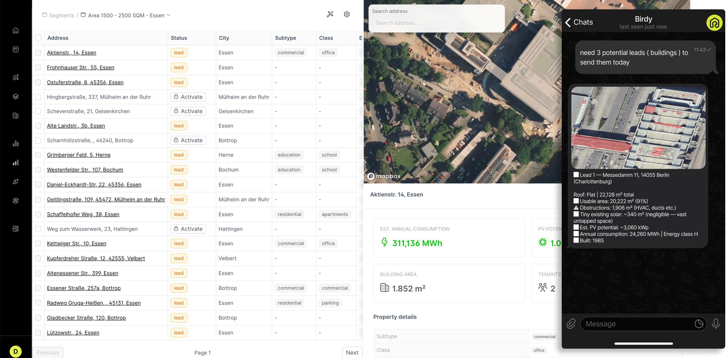This screenshot has width=727, height=358.
Task: Open settings gear above the table
Action: coord(347,14)
